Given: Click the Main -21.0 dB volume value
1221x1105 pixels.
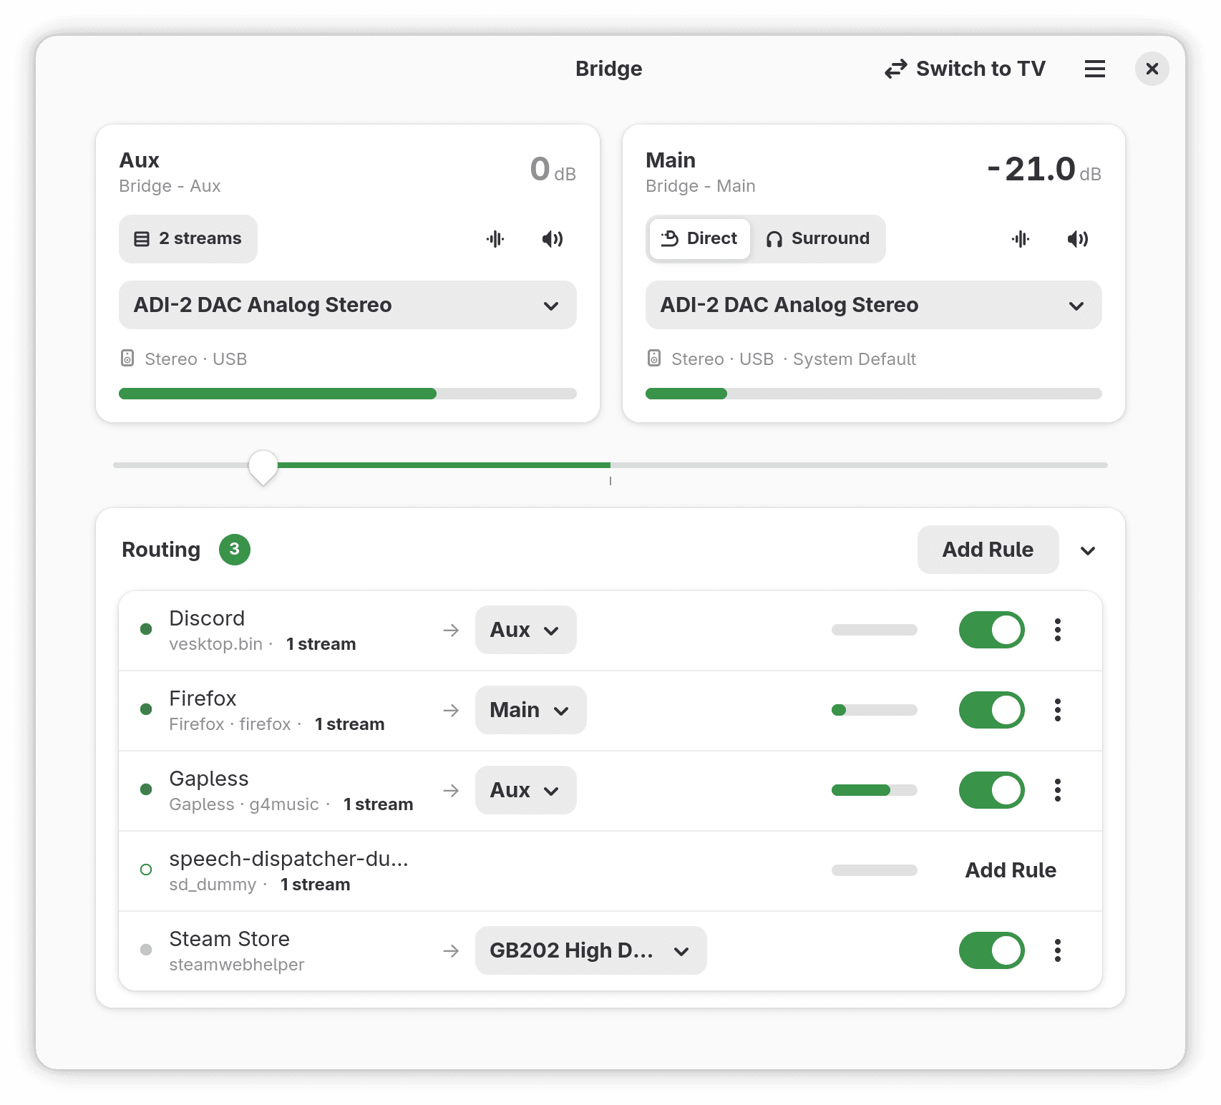Looking at the screenshot, I should coord(1044,170).
